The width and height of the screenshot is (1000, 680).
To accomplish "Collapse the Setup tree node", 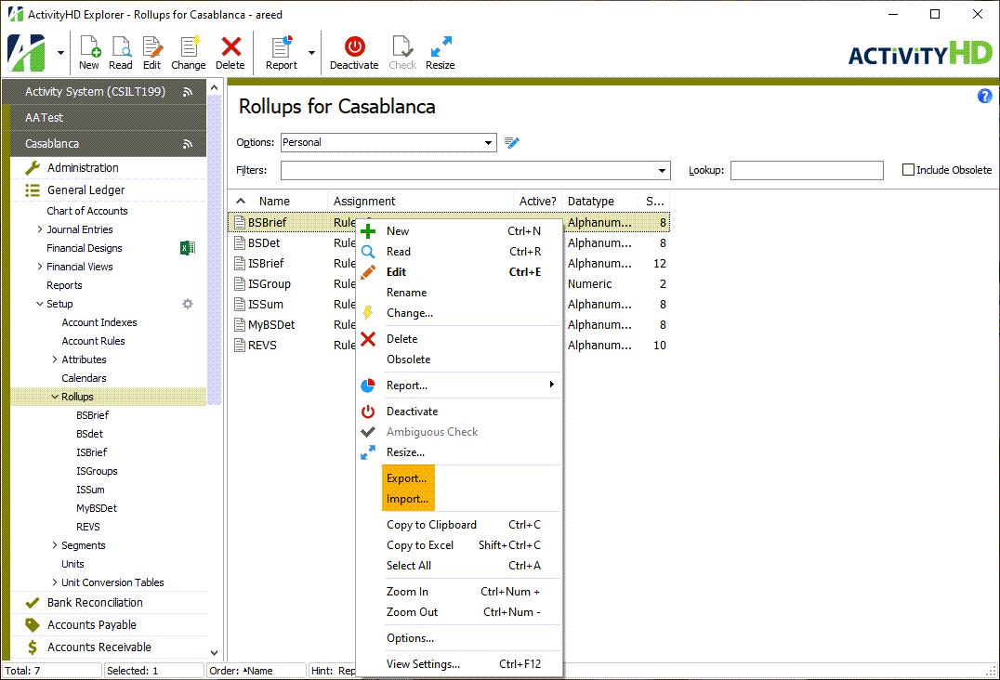I will (40, 304).
